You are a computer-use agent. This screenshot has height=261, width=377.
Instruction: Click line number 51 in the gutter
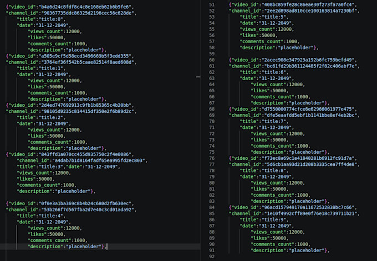(212, 4)
